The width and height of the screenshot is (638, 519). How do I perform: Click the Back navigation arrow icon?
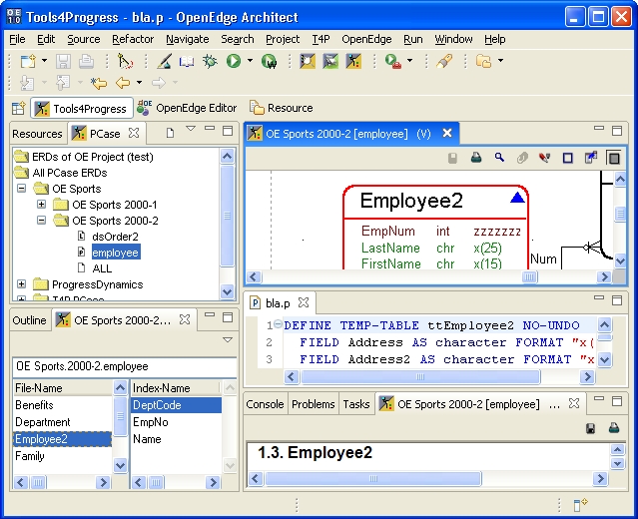pyautogui.click(x=123, y=83)
